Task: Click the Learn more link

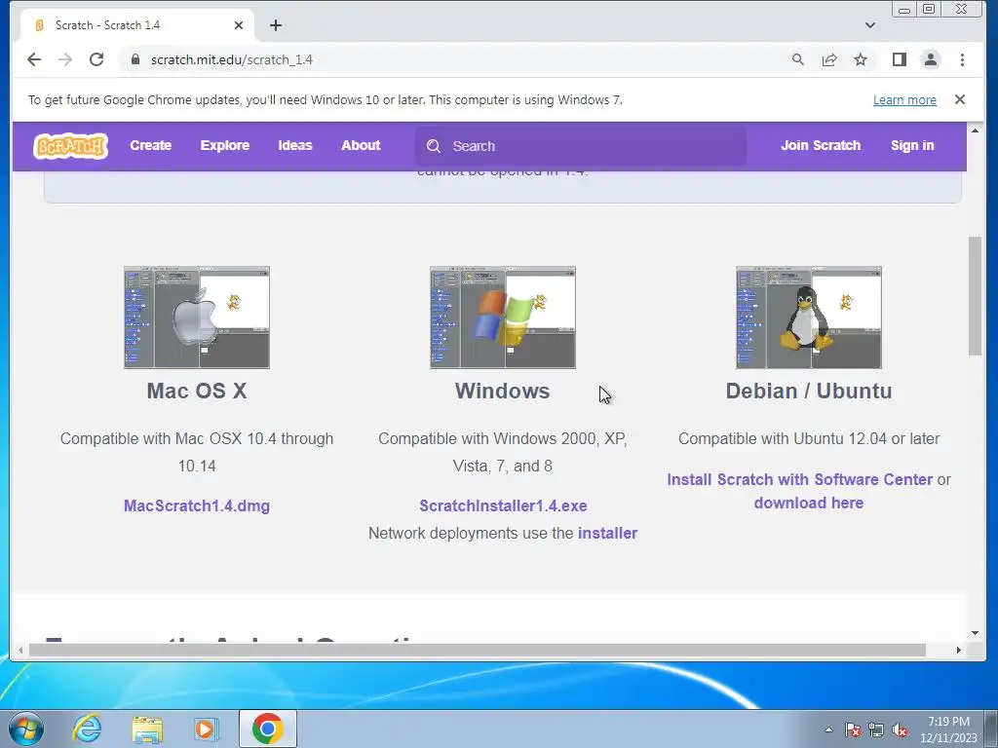Action: [904, 100]
